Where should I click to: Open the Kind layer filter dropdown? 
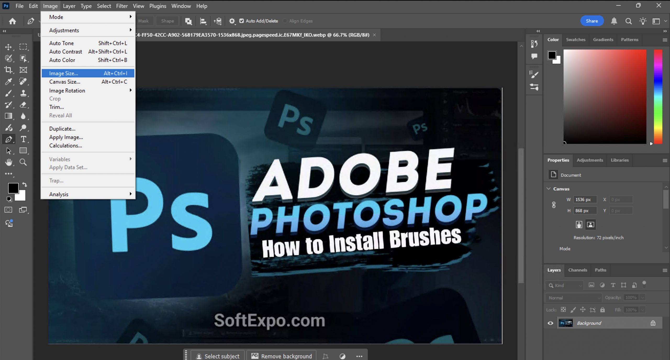[565, 285]
